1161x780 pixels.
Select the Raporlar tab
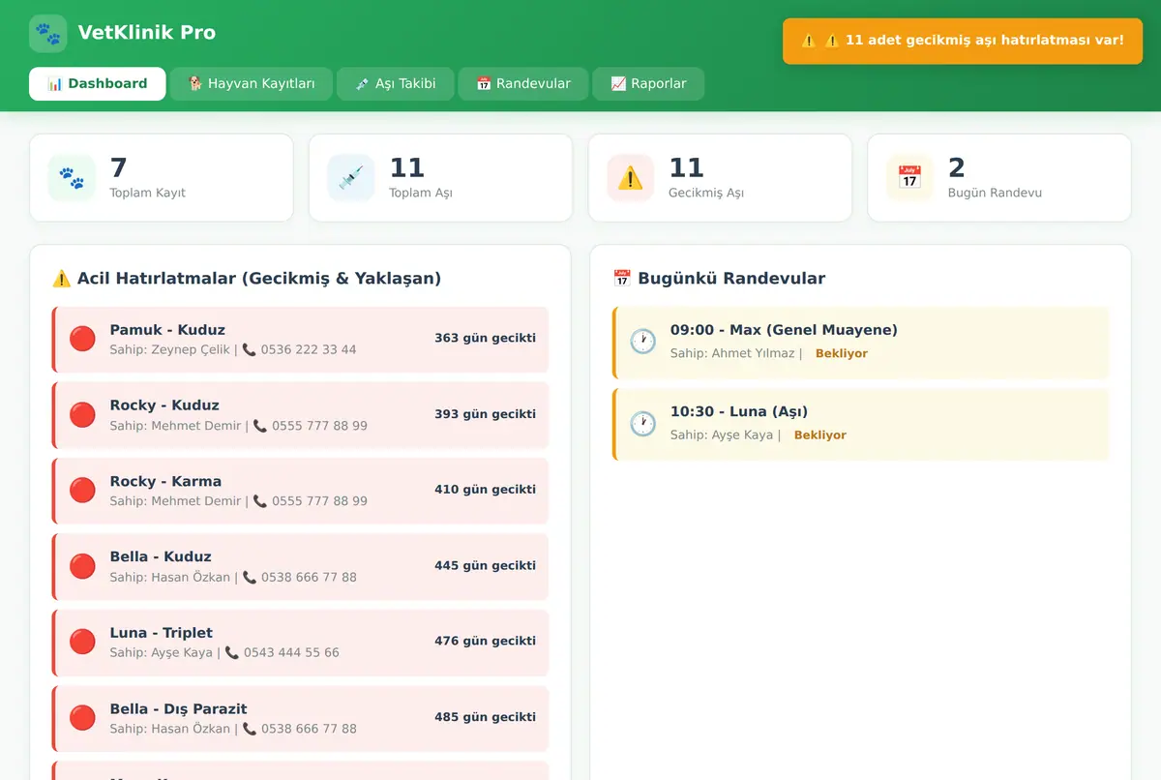648,83
